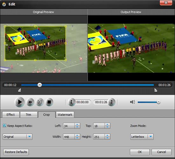Increase the Height crop value
This screenshot has width=175, height=159.
coord(107,135)
